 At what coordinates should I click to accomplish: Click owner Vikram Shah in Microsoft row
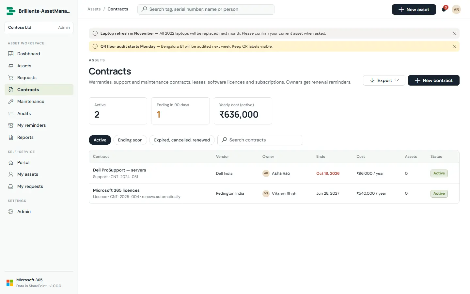(279, 194)
